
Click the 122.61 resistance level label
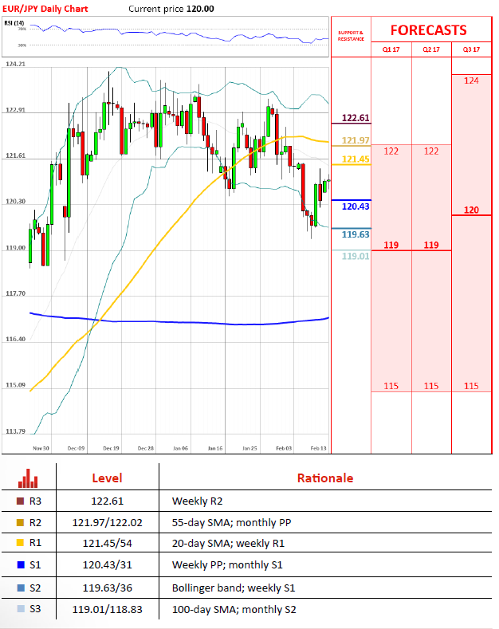tap(356, 118)
